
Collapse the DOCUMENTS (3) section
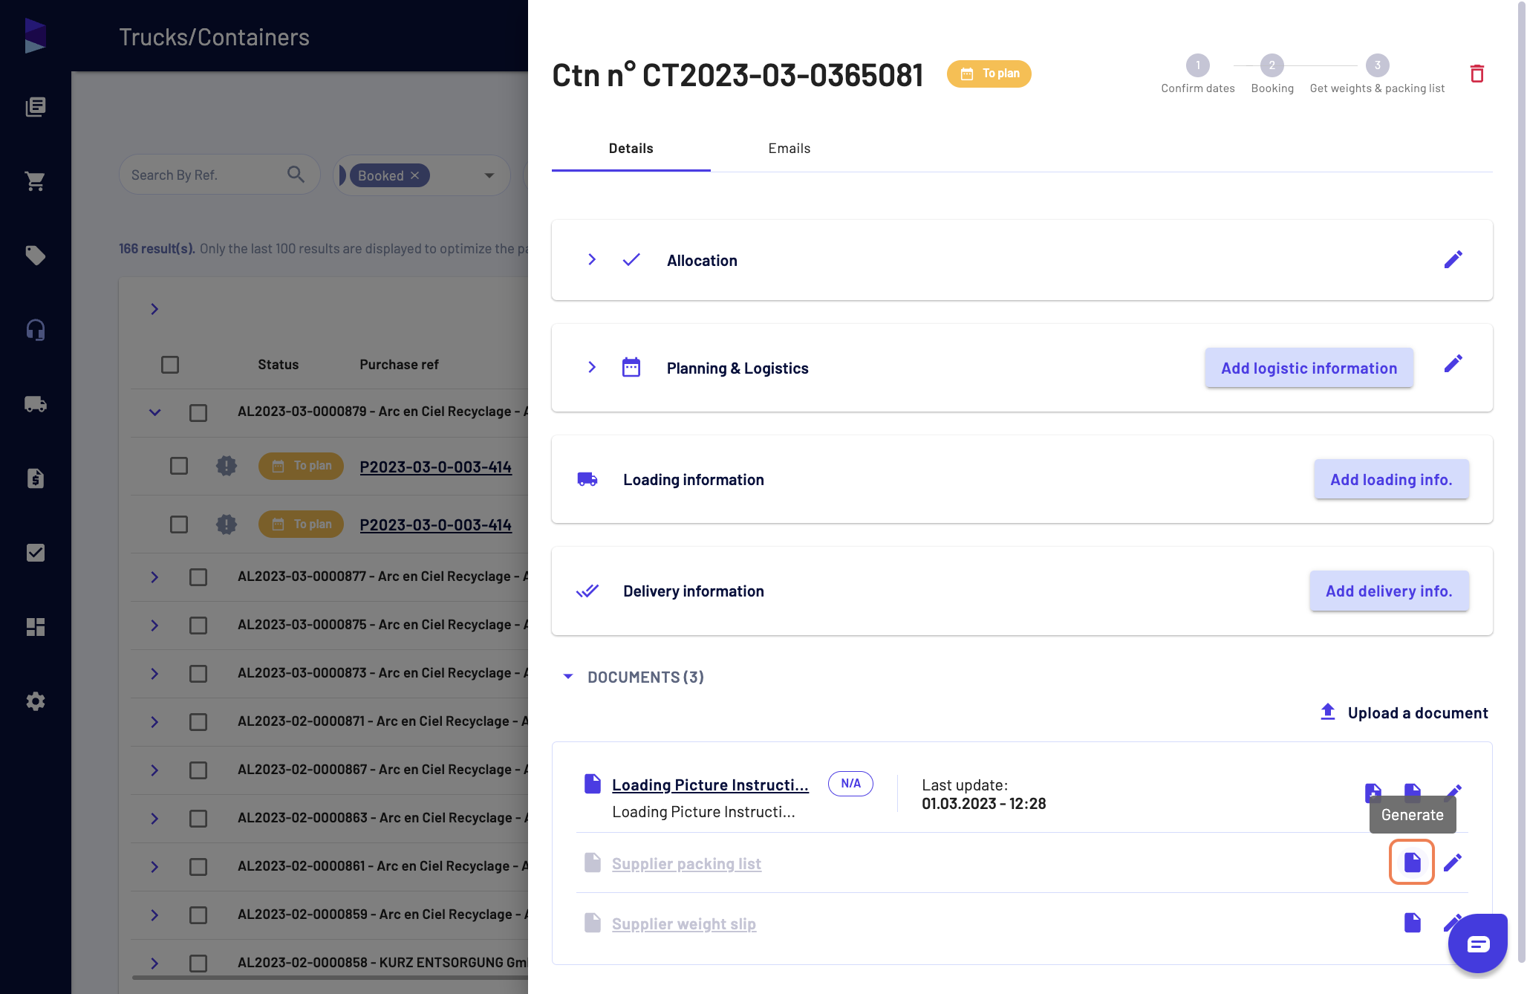[x=568, y=677]
